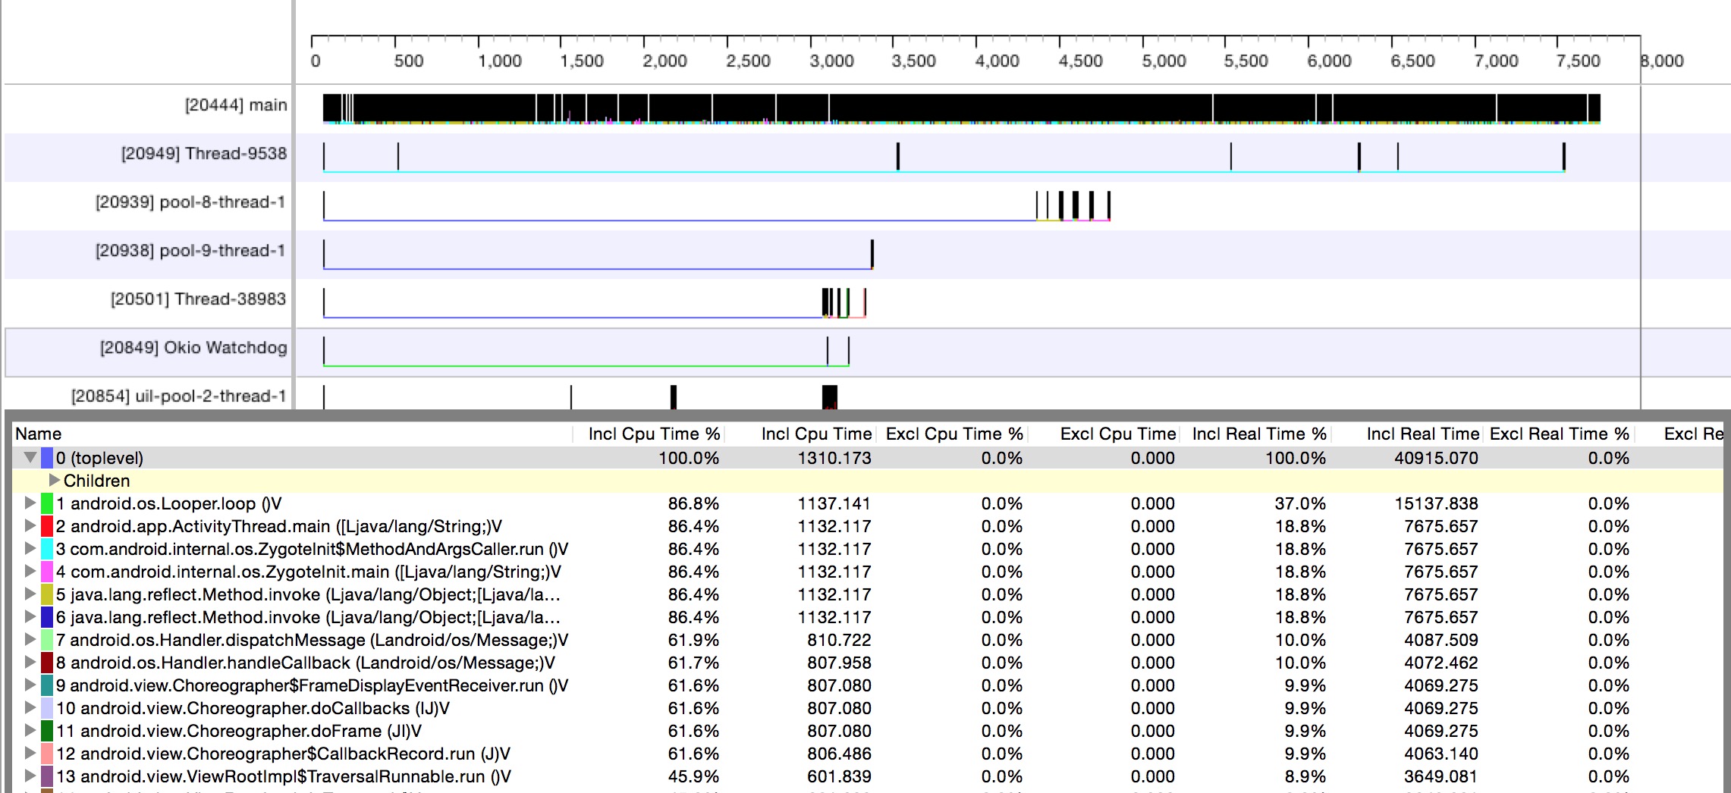The image size is (1731, 793).
Task: Click the 601.839 Incl Cpu Time value
Action: pyautogui.click(x=839, y=776)
